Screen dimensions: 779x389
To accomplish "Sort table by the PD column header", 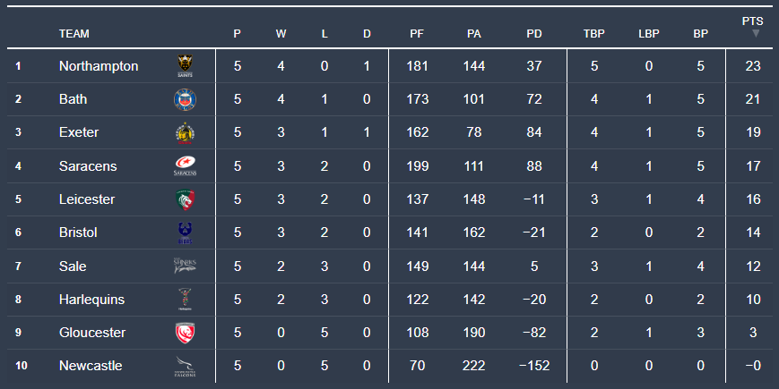I will pyautogui.click(x=534, y=34).
